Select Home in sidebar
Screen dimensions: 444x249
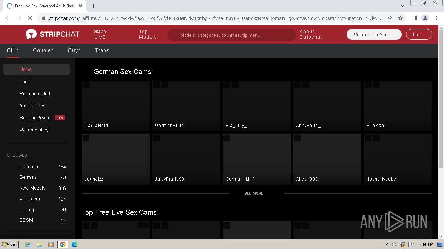[36, 69]
